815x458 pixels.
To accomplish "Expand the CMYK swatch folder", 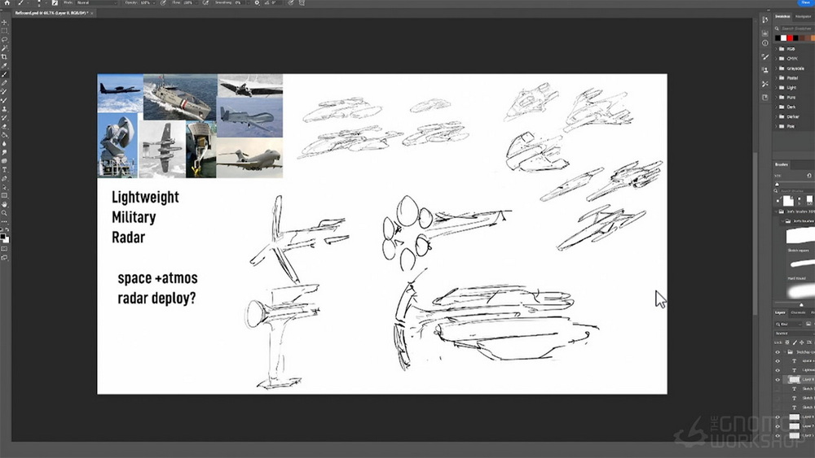I will point(776,59).
